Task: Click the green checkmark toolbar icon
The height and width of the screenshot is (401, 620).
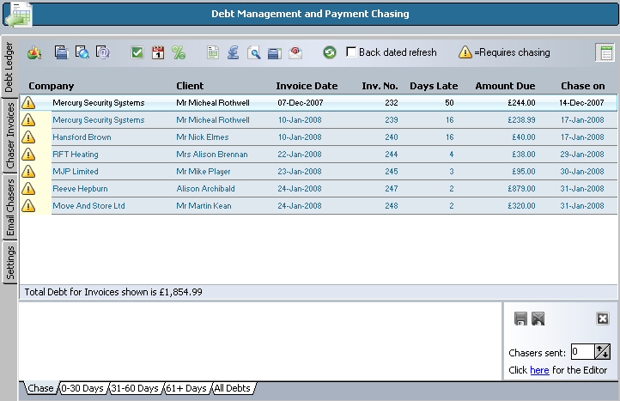Action: [137, 53]
